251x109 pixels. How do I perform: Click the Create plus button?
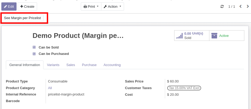tap(27, 6)
